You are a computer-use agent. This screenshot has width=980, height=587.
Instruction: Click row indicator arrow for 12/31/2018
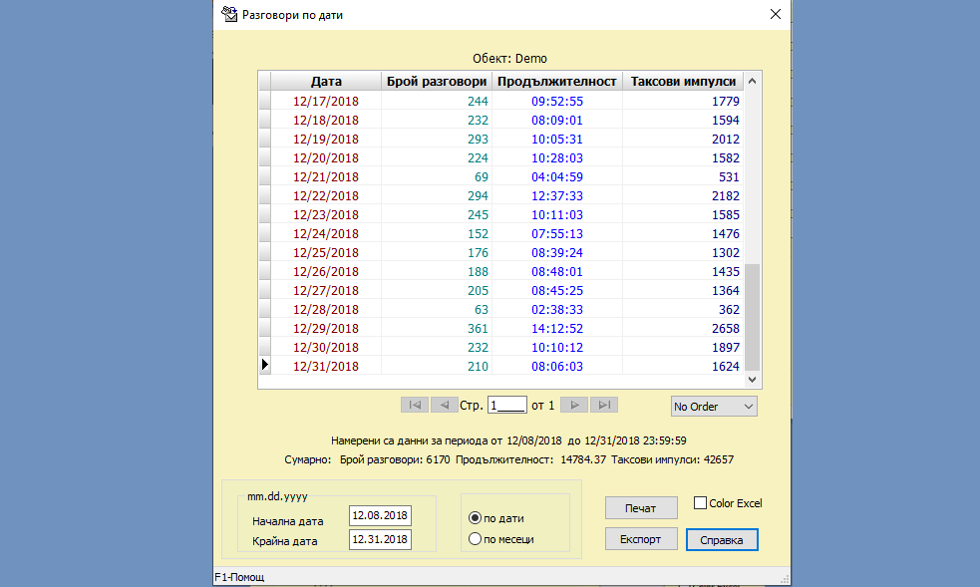coord(265,365)
